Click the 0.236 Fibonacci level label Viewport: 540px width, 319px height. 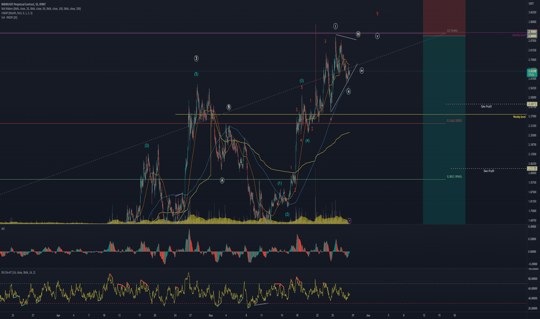pos(454,121)
